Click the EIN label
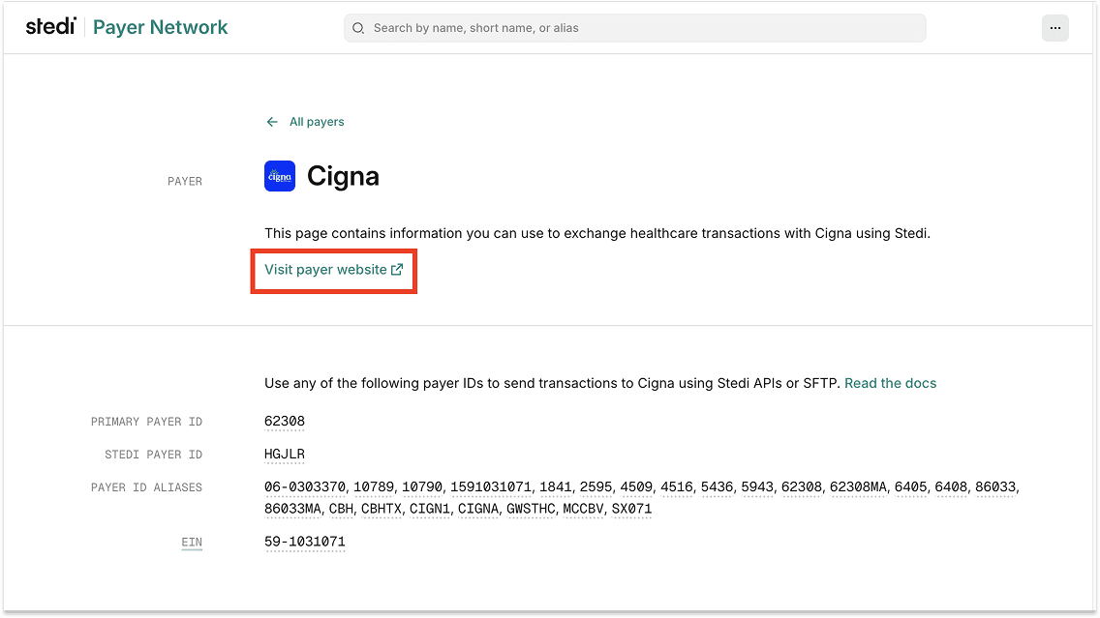 (x=192, y=542)
